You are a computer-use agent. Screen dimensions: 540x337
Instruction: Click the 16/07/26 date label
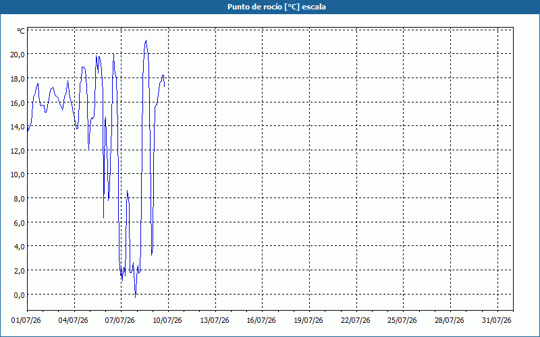[x=261, y=321]
